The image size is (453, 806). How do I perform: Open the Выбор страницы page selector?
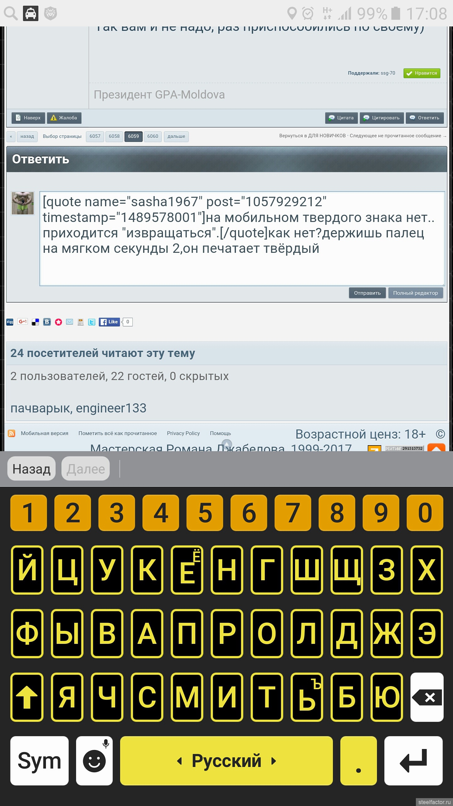click(x=62, y=136)
